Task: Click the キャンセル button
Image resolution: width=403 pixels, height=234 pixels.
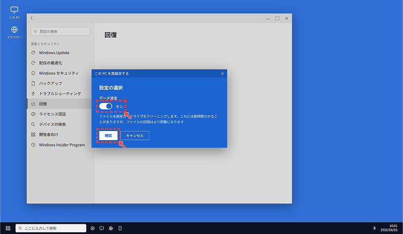Action: (x=135, y=135)
